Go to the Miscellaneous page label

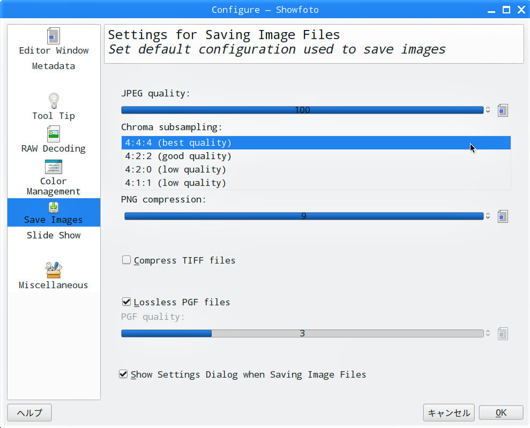pos(54,285)
